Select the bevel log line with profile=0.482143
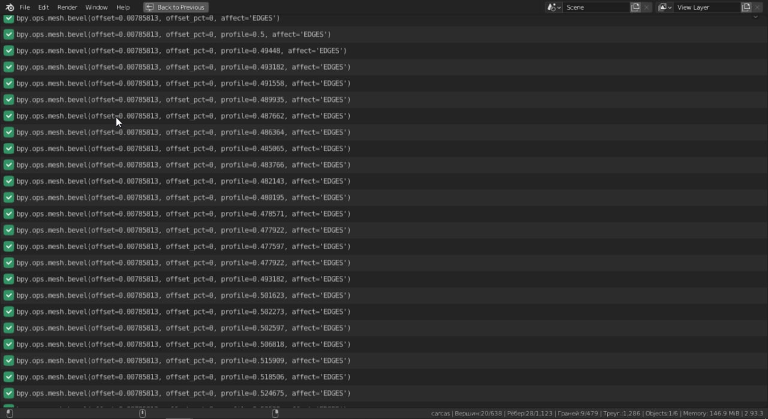 pyautogui.click(x=183, y=181)
